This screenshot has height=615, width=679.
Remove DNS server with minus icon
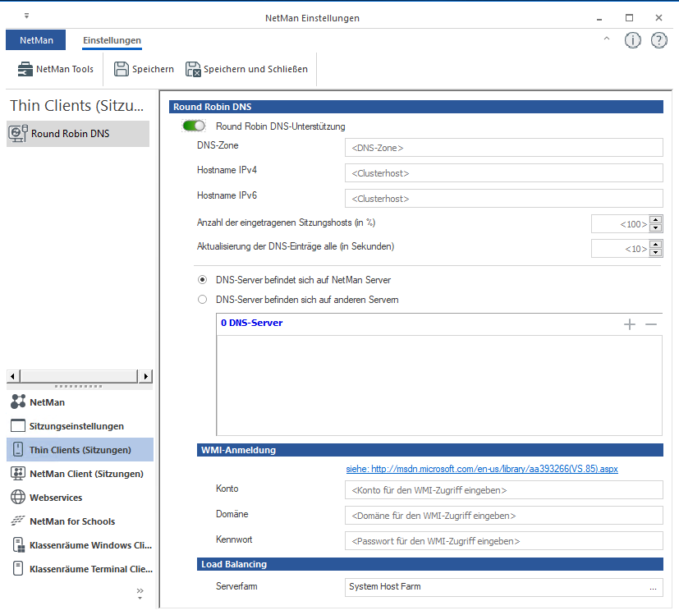(x=651, y=324)
